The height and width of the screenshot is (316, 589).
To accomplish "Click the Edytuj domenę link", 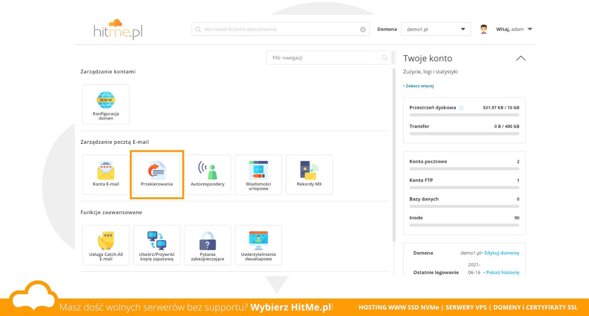I will (501, 253).
